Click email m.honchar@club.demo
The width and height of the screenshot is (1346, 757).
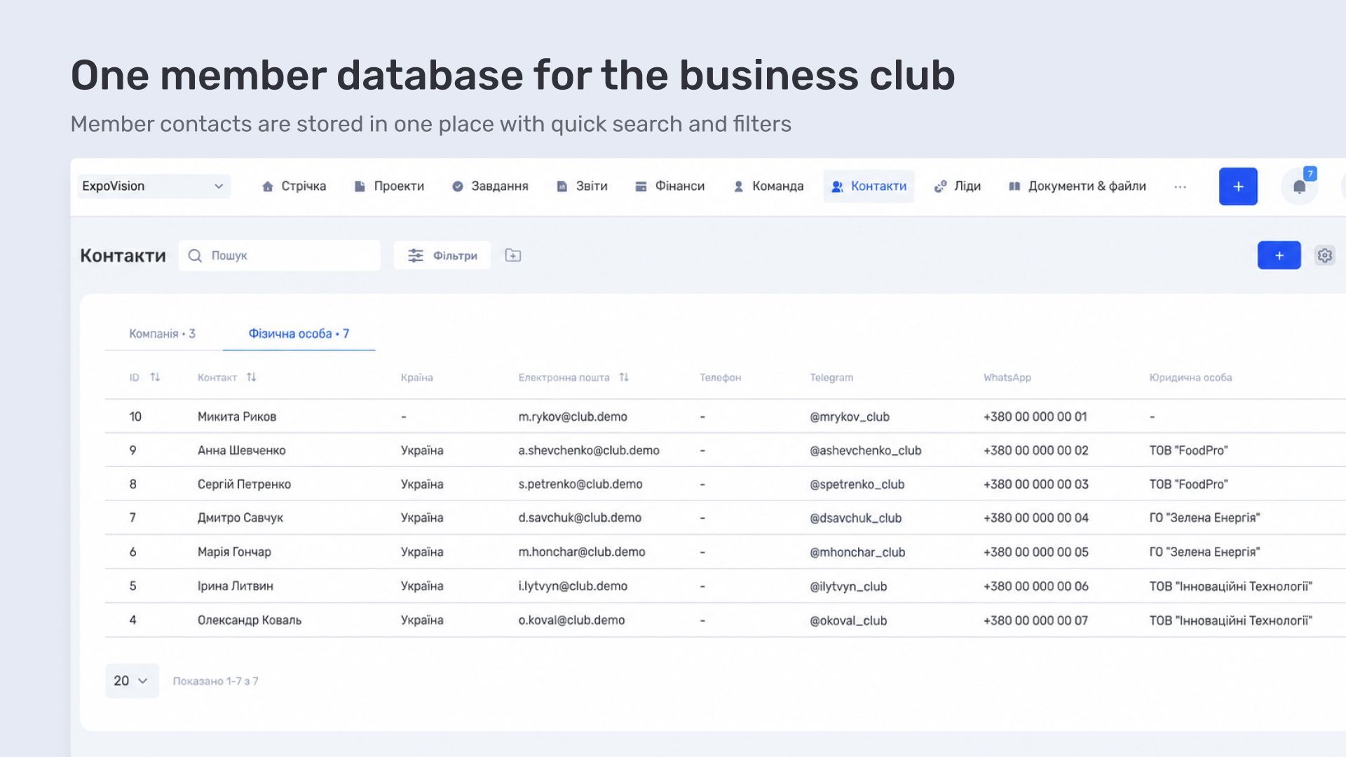click(582, 552)
